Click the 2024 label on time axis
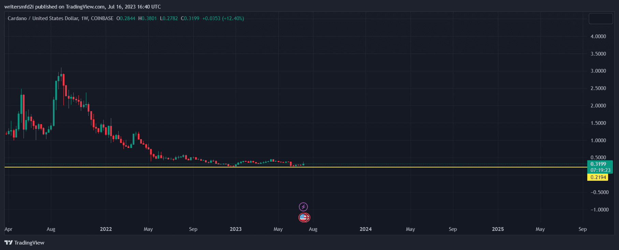The height and width of the screenshot is (250, 619). 366,229
